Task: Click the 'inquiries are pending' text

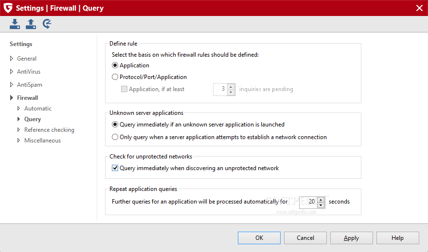Action: 266,89
